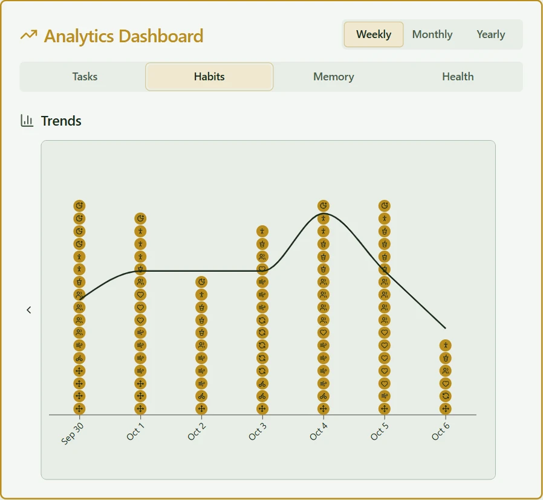Image resolution: width=543 pixels, height=500 pixels.
Task: Click the bar chart icon beside Trends
Action: (27, 121)
